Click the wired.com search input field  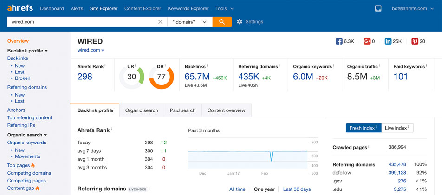click(81, 22)
